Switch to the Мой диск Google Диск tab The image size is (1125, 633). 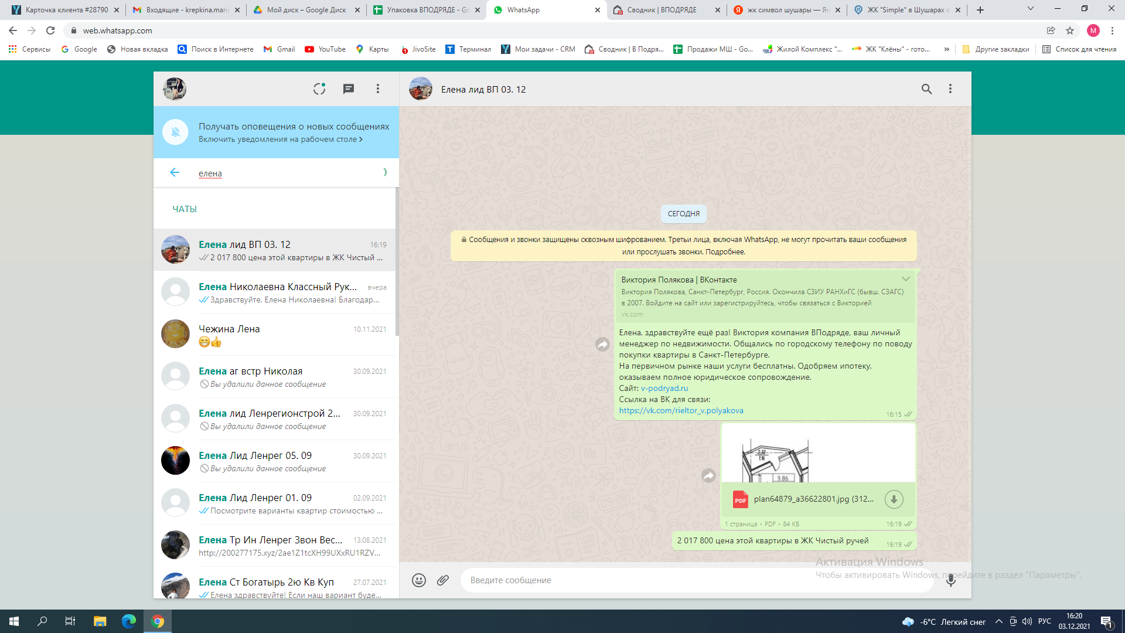(x=305, y=10)
